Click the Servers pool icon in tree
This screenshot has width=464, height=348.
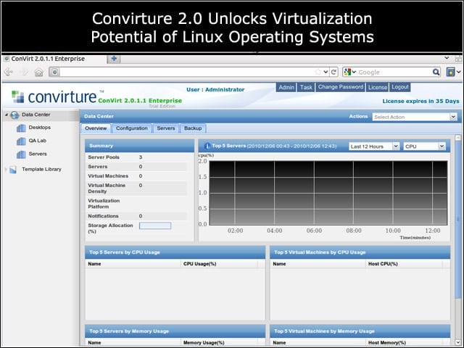click(x=21, y=154)
